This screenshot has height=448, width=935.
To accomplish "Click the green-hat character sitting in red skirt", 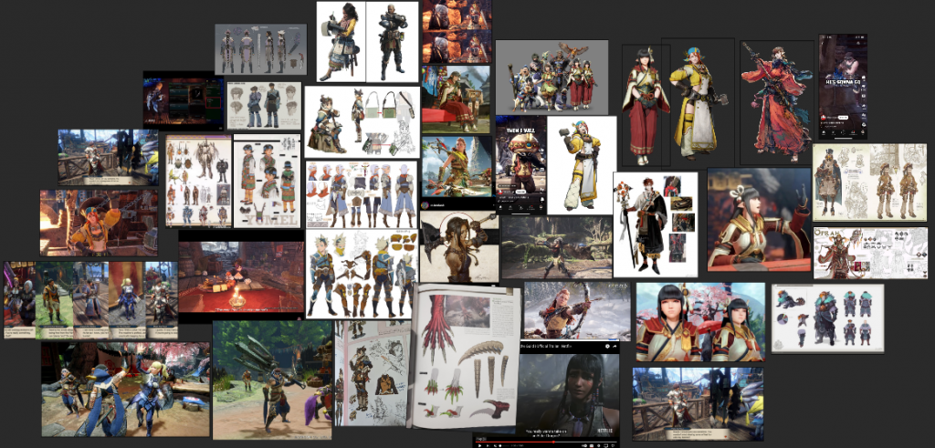I will pyautogui.click(x=456, y=99).
